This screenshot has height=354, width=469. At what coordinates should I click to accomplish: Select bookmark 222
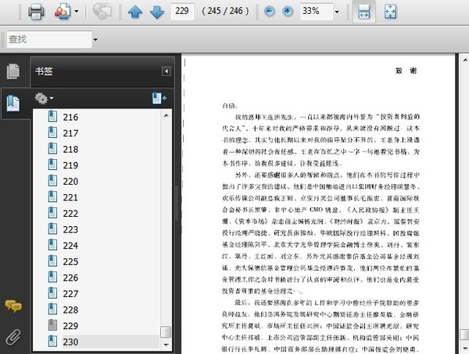pos(70,214)
